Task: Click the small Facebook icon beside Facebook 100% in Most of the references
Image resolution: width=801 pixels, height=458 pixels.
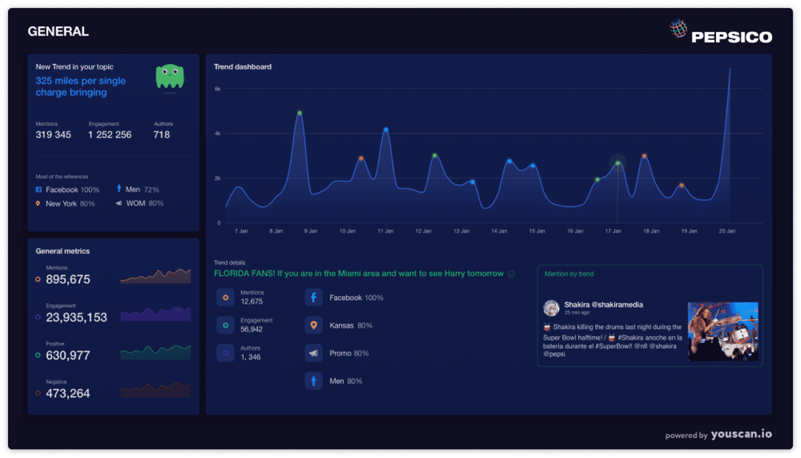Action: pos(38,190)
